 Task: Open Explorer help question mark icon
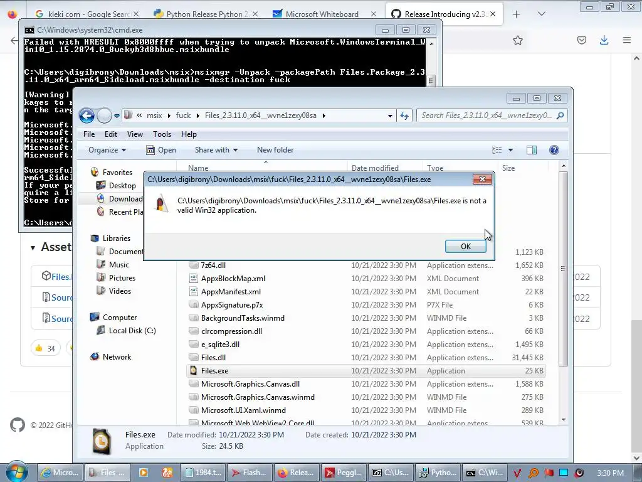click(x=554, y=150)
